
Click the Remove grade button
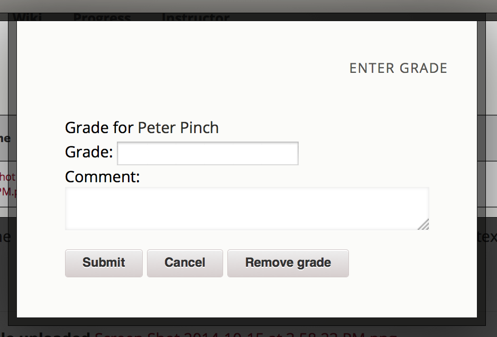pyautogui.click(x=288, y=263)
